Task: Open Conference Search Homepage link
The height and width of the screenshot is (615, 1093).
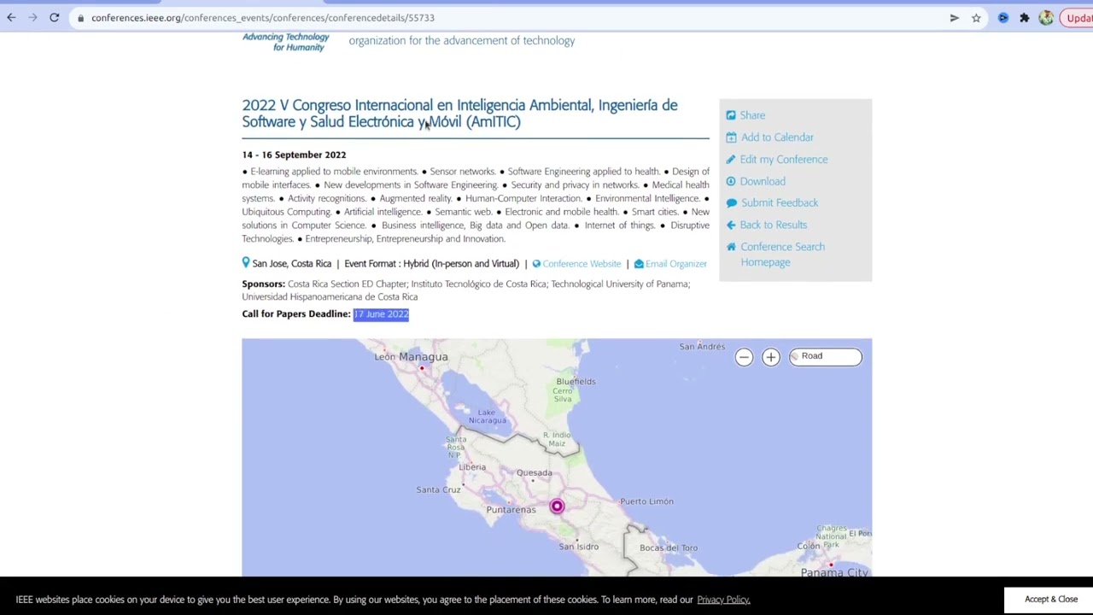Action: point(782,255)
